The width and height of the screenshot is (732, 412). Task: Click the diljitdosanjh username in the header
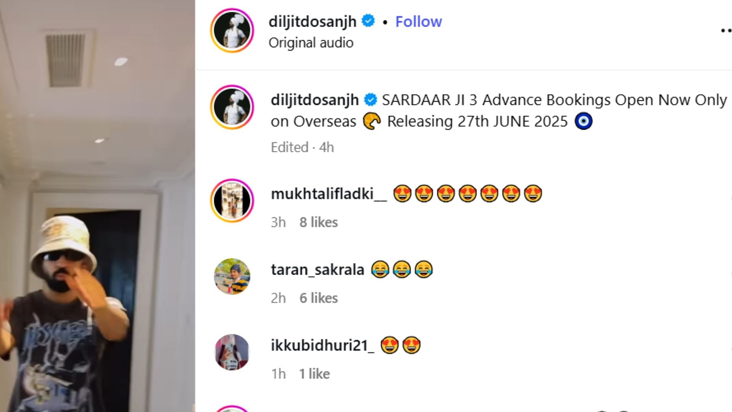[312, 22]
